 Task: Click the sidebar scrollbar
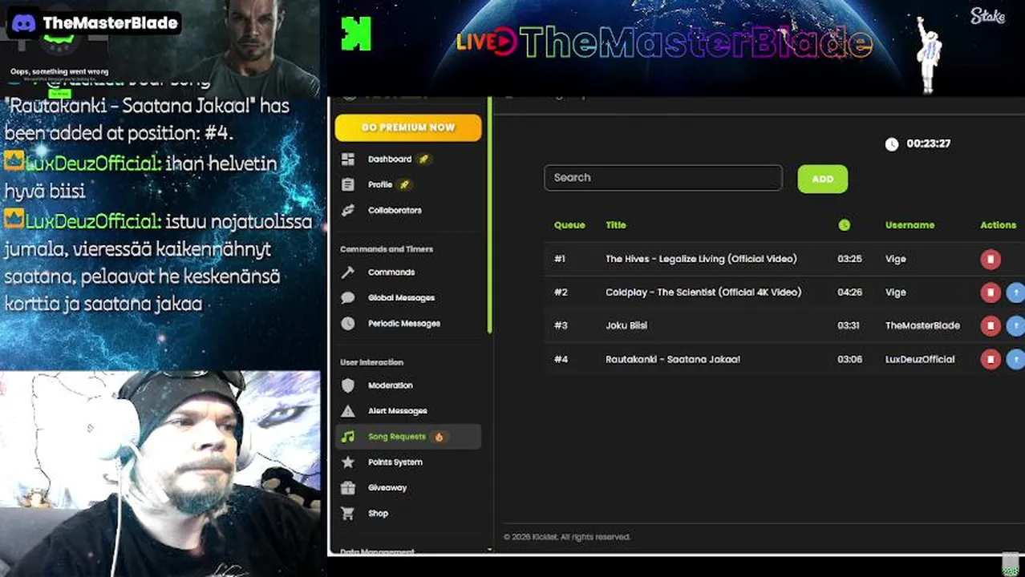point(489,215)
